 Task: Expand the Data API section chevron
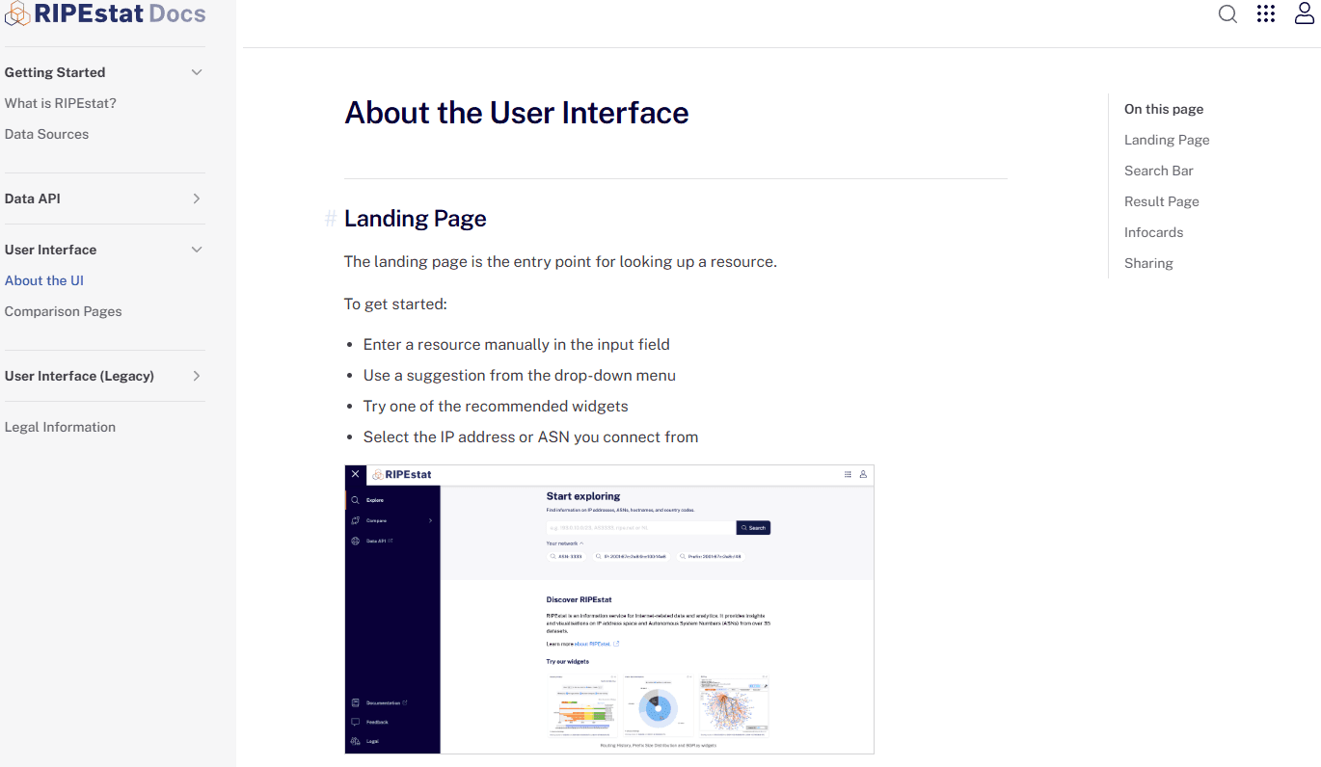click(x=197, y=198)
